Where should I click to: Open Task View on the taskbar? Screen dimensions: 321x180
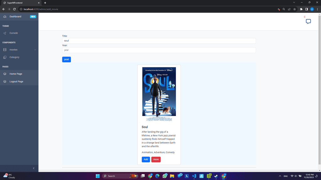click(143, 176)
